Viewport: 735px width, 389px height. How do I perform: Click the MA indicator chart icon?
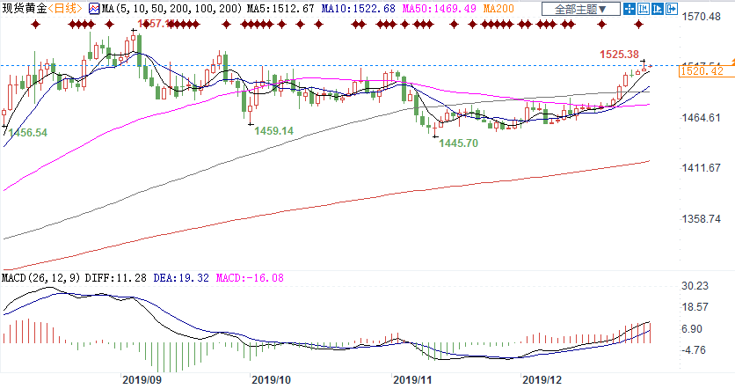(x=94, y=9)
